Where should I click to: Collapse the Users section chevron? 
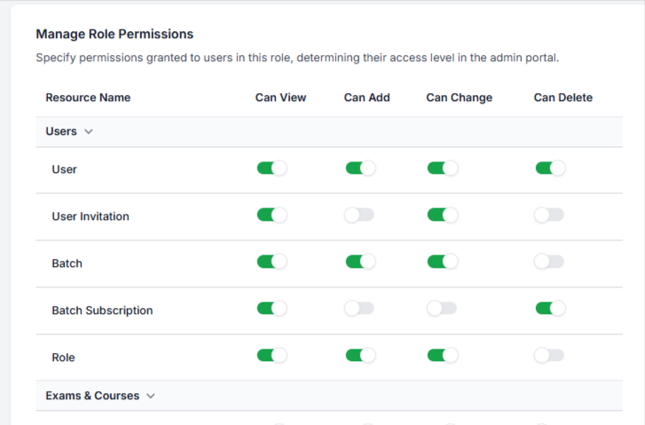point(88,131)
